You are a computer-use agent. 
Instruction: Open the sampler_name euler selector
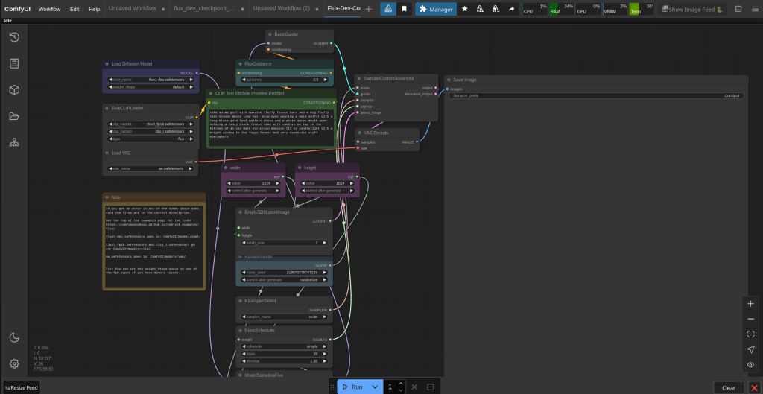coord(284,317)
